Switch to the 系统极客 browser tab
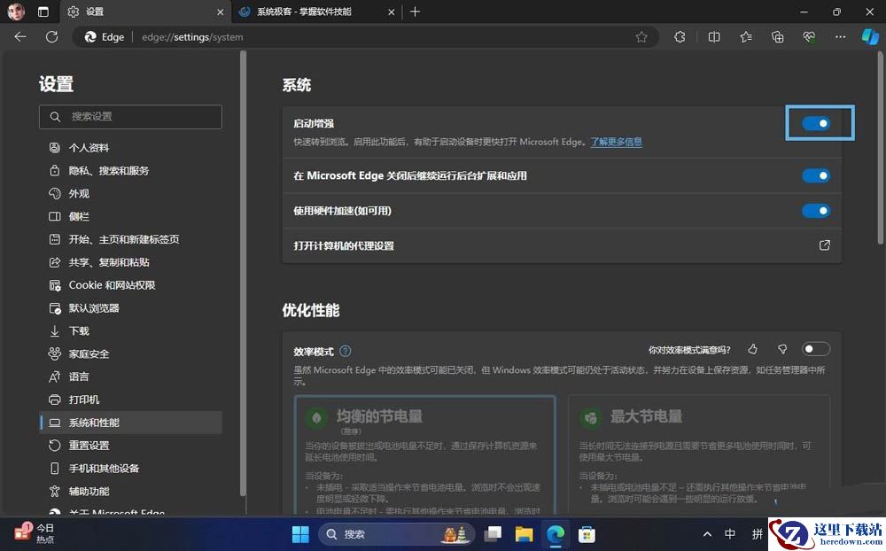886x551 pixels. 316,12
